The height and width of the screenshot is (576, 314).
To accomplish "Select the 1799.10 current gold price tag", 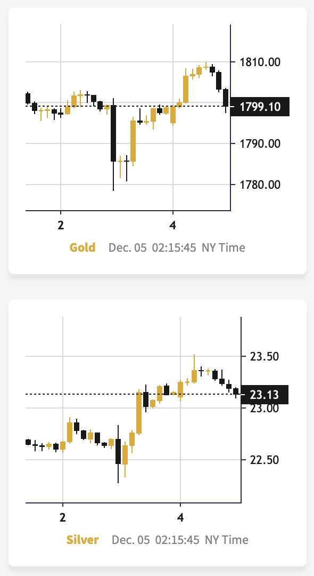I will click(x=260, y=107).
